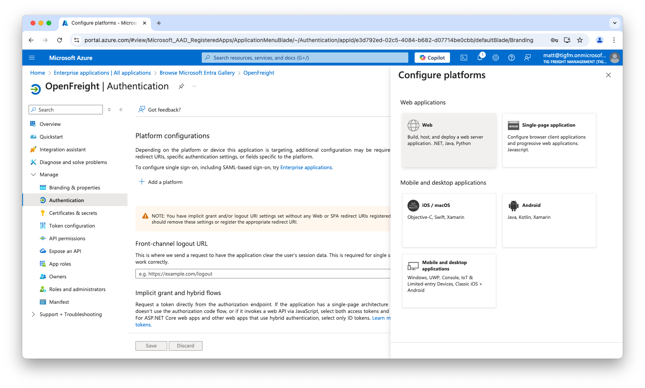
Task: Open the browser three-dot menu
Action: tap(614, 40)
